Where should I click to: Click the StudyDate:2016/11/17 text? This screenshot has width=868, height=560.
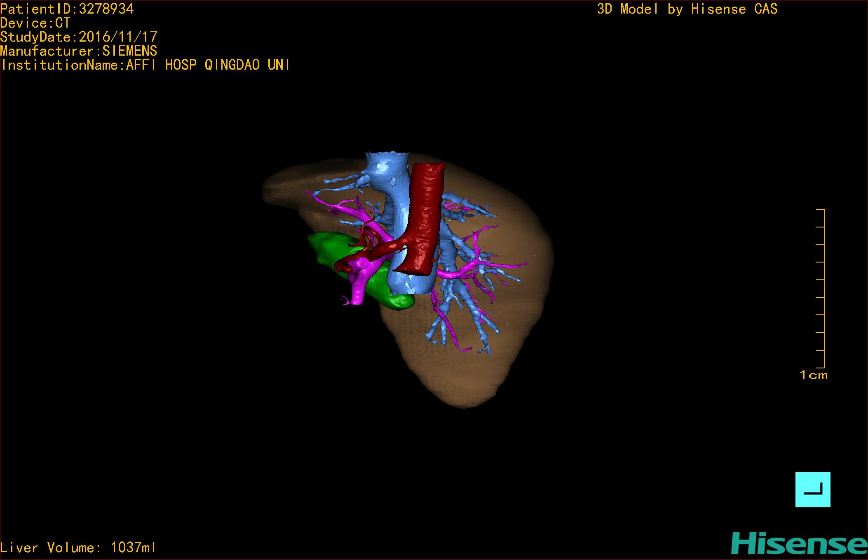[x=79, y=37]
